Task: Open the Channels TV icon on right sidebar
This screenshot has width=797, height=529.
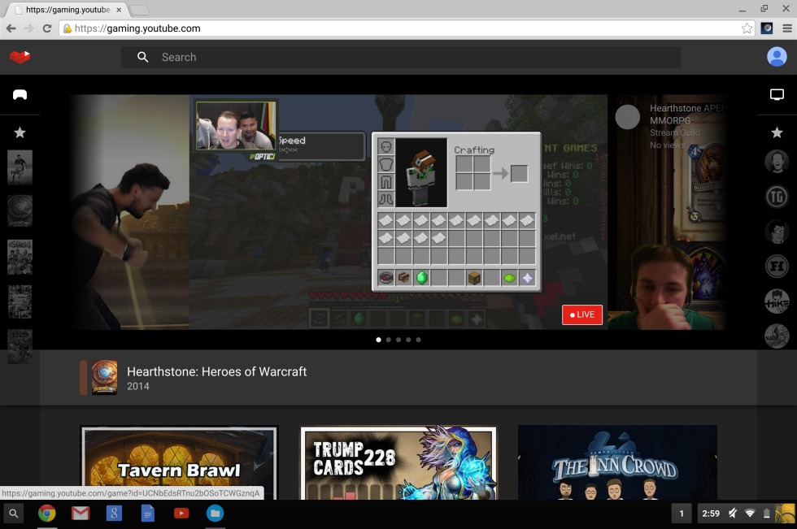Action: pyautogui.click(x=775, y=93)
